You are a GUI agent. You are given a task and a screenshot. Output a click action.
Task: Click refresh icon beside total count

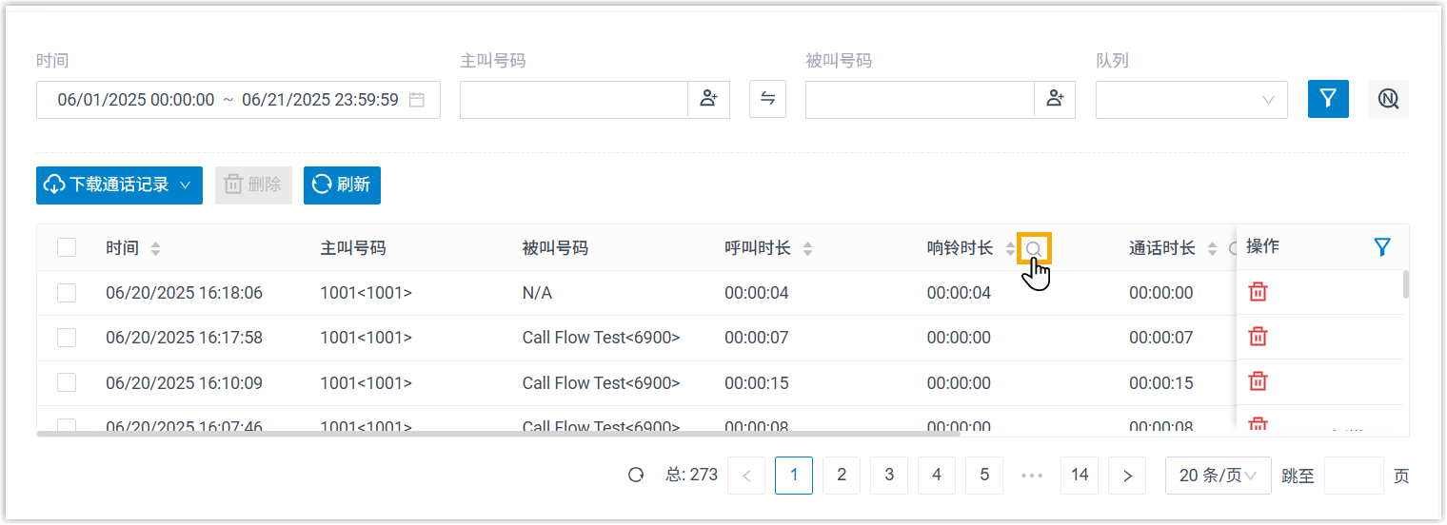click(636, 476)
